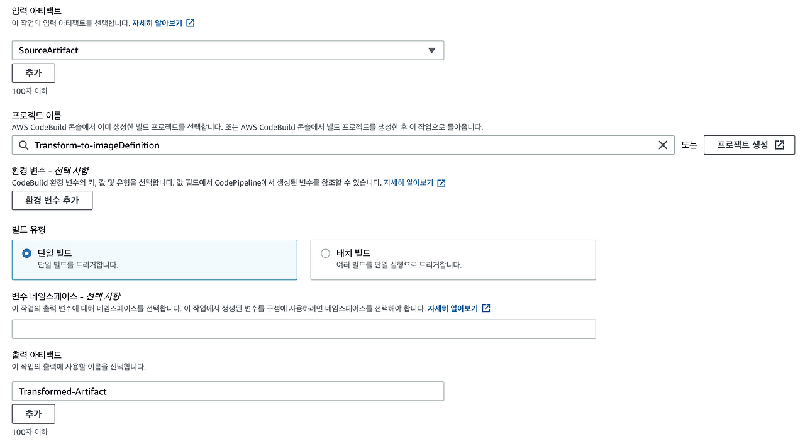Click 추가 below the output artifact field
The height and width of the screenshot is (446, 805).
coord(33,414)
